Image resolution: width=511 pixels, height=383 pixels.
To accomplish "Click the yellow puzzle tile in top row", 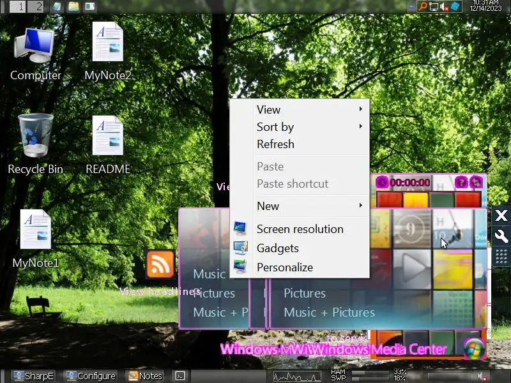I will (x=416, y=200).
